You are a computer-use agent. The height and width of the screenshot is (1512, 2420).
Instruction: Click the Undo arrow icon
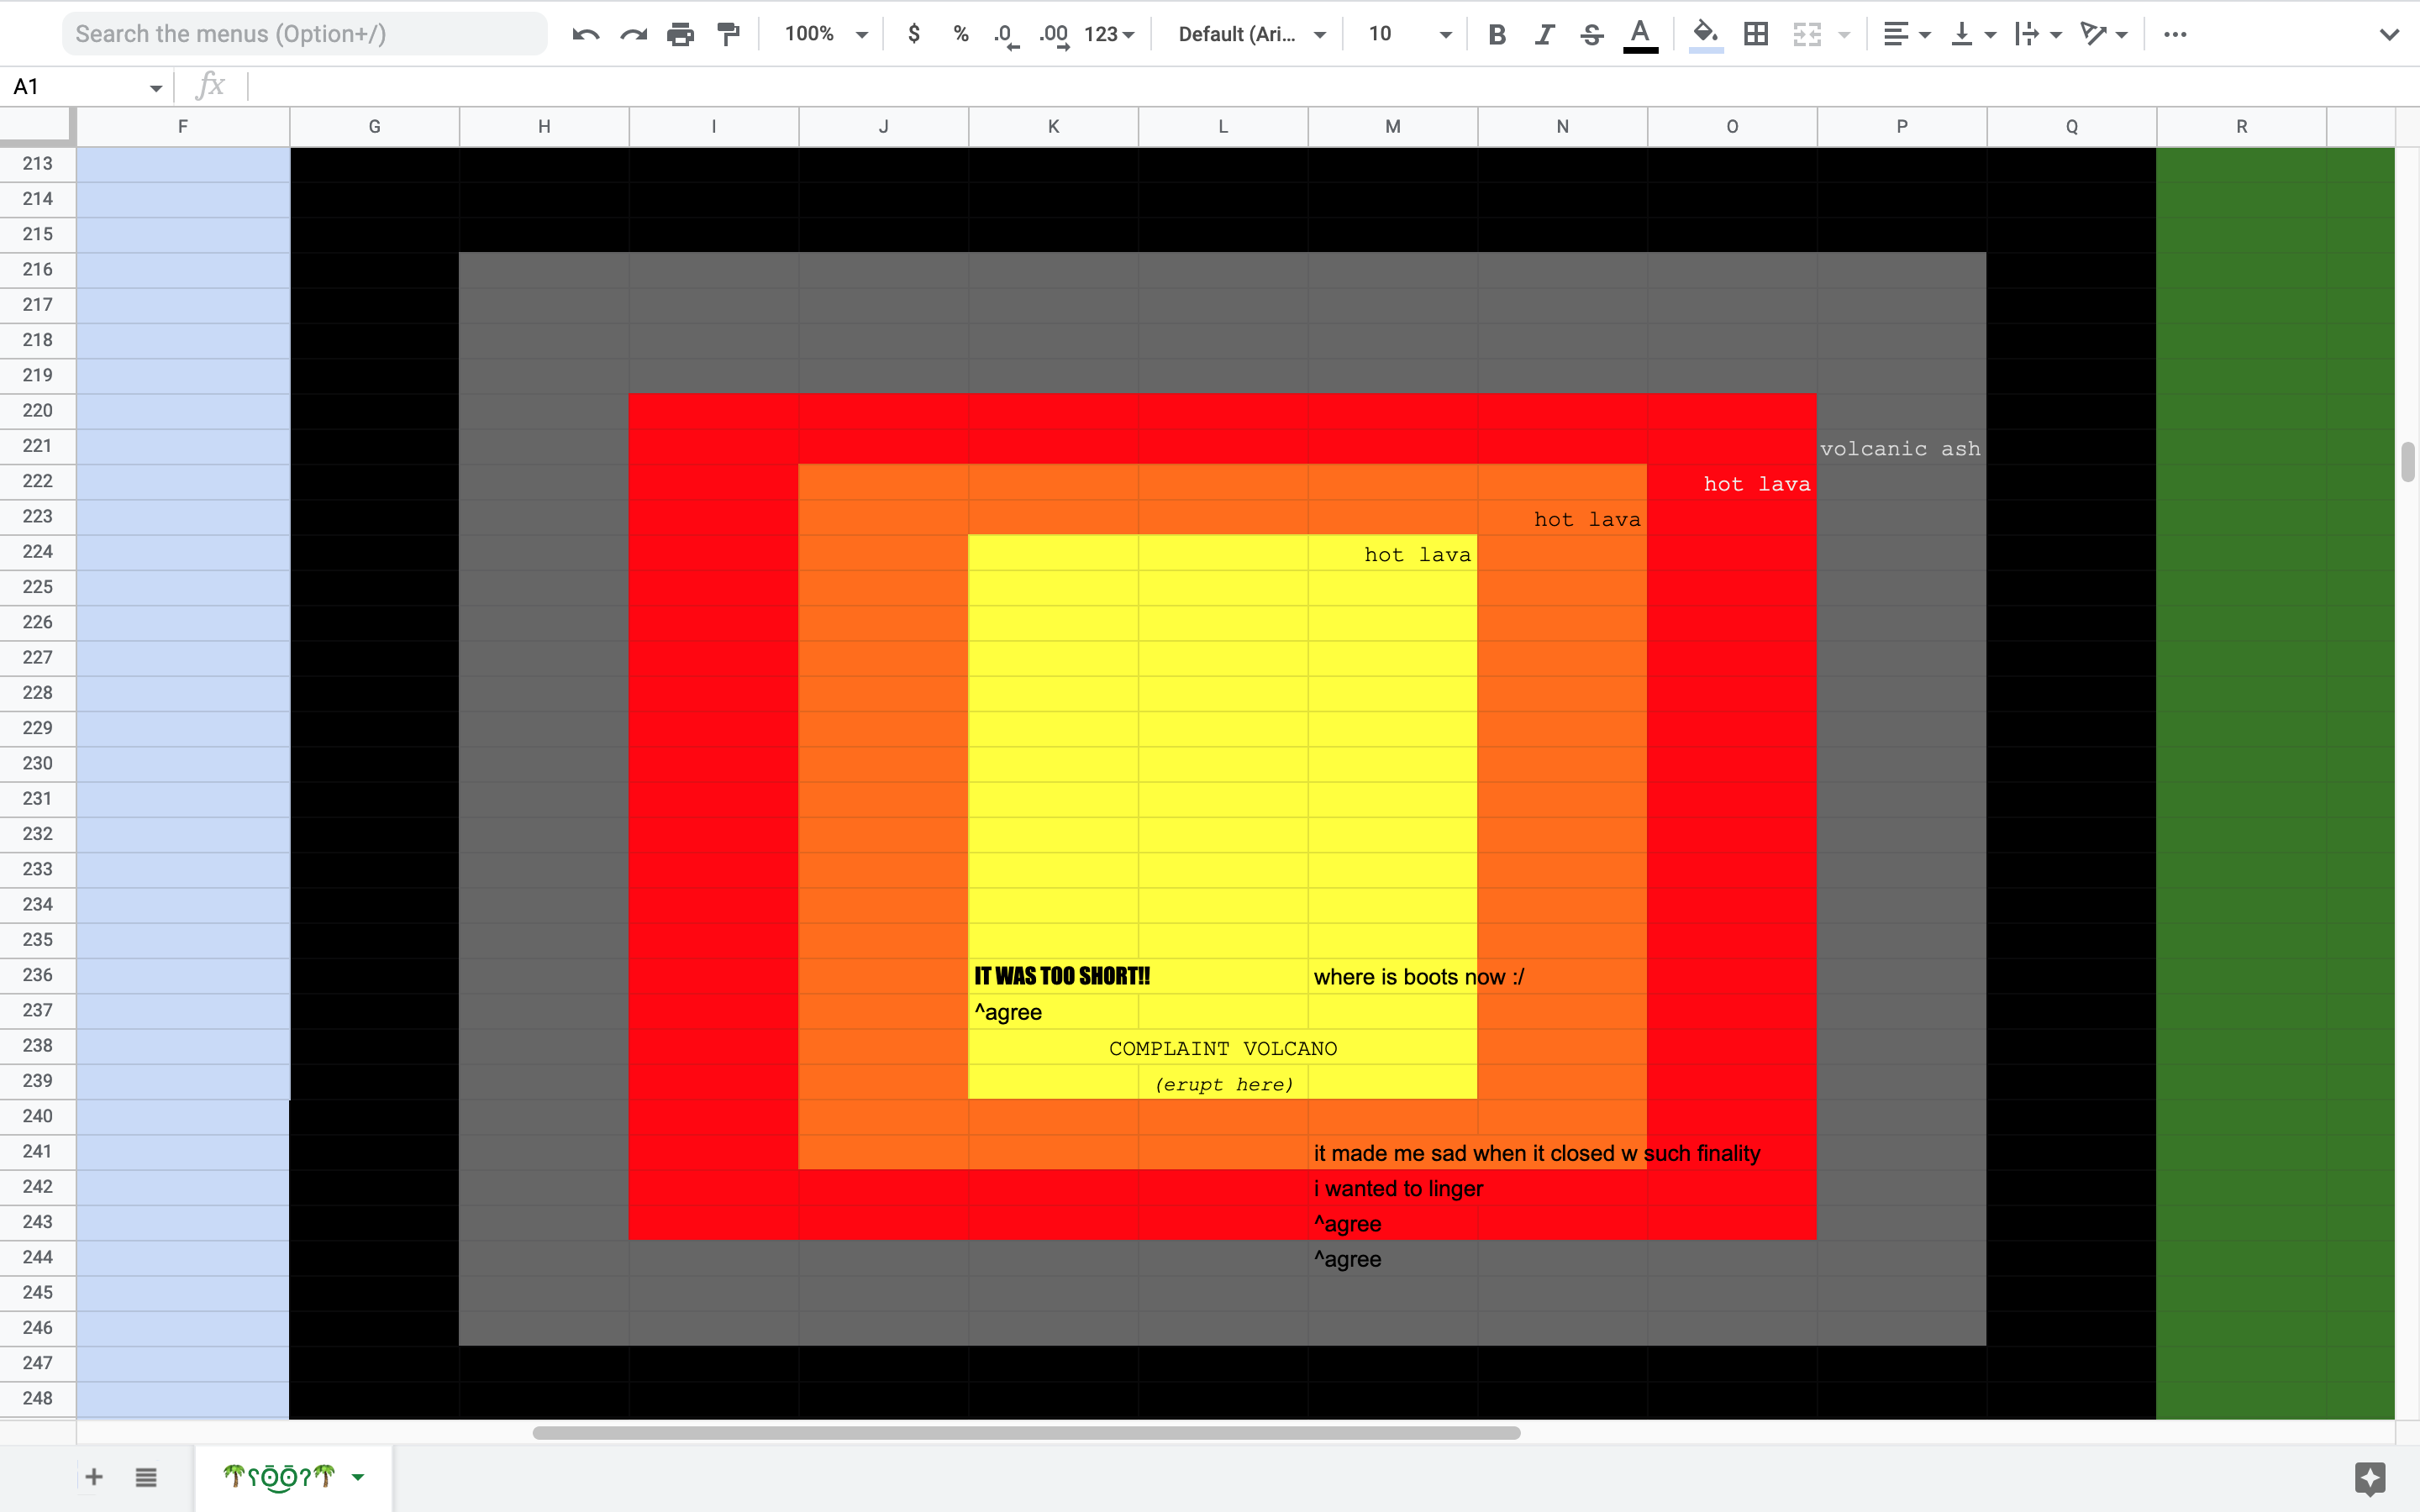pos(586,35)
